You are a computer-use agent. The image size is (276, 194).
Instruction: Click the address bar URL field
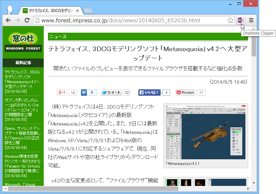coord(130,20)
